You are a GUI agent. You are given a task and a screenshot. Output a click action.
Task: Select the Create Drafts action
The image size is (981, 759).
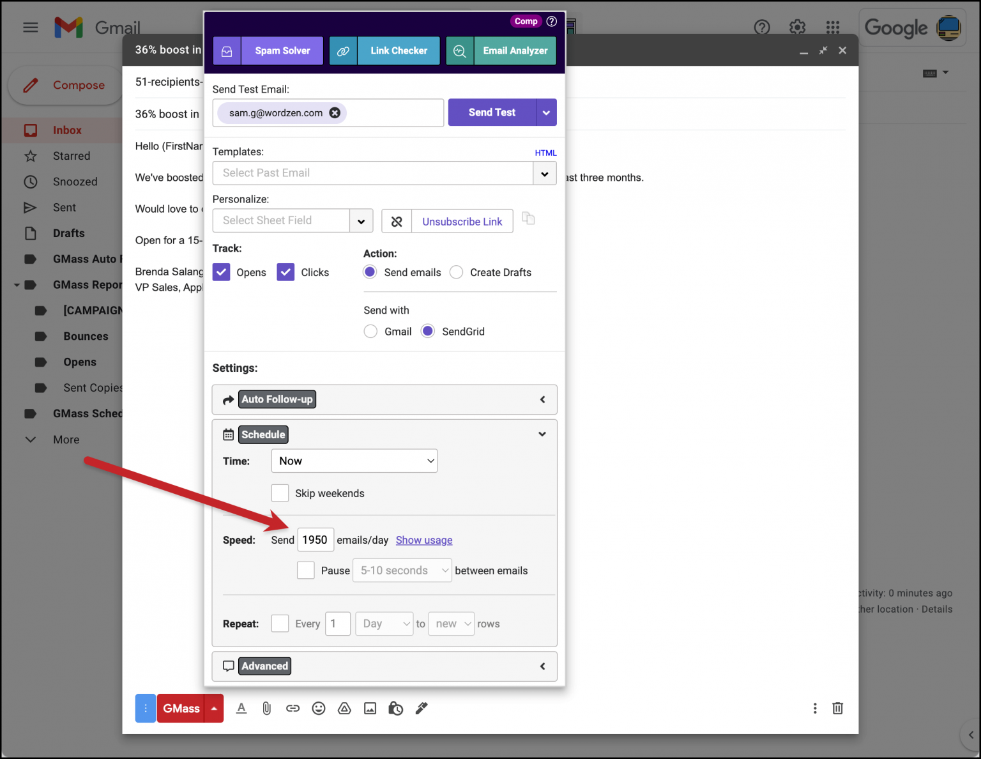456,272
